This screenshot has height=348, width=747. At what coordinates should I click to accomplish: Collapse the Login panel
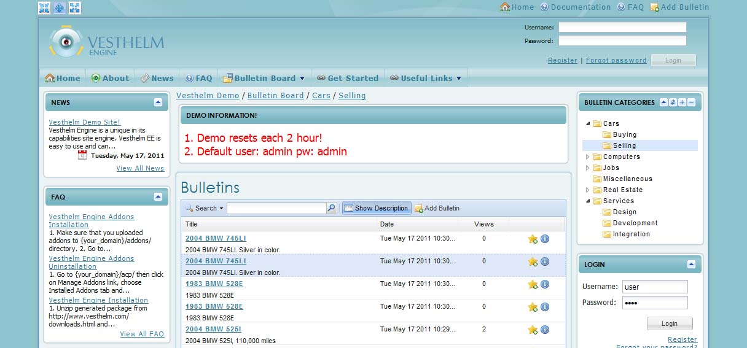[x=691, y=265]
